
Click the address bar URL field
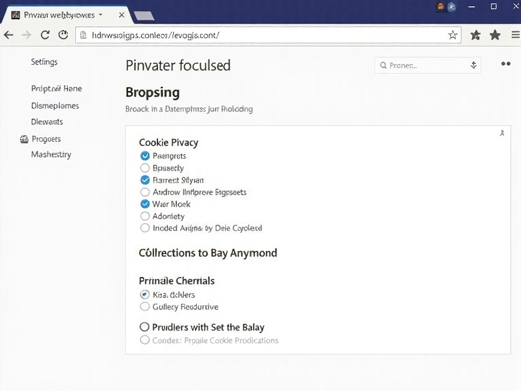269,35
